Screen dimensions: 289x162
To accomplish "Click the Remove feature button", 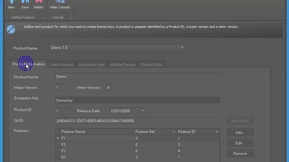I will [240, 153].
